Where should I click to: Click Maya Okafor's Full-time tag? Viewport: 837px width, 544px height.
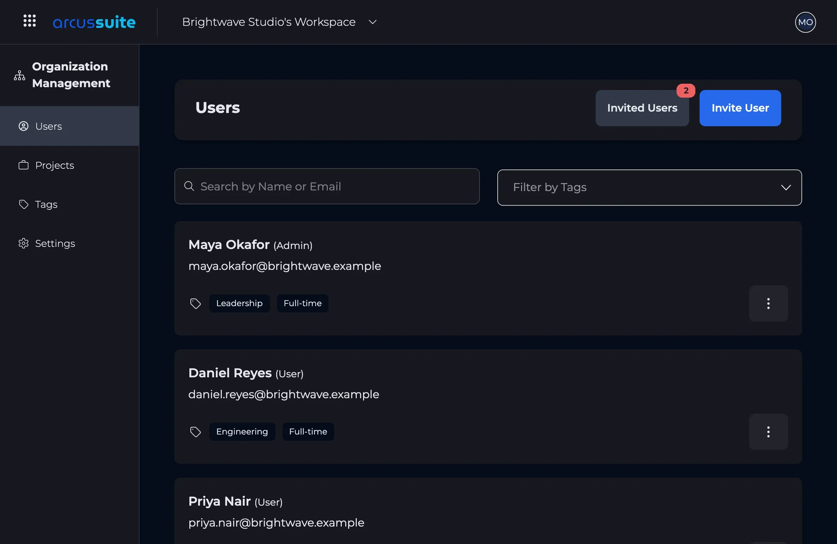pyautogui.click(x=303, y=303)
